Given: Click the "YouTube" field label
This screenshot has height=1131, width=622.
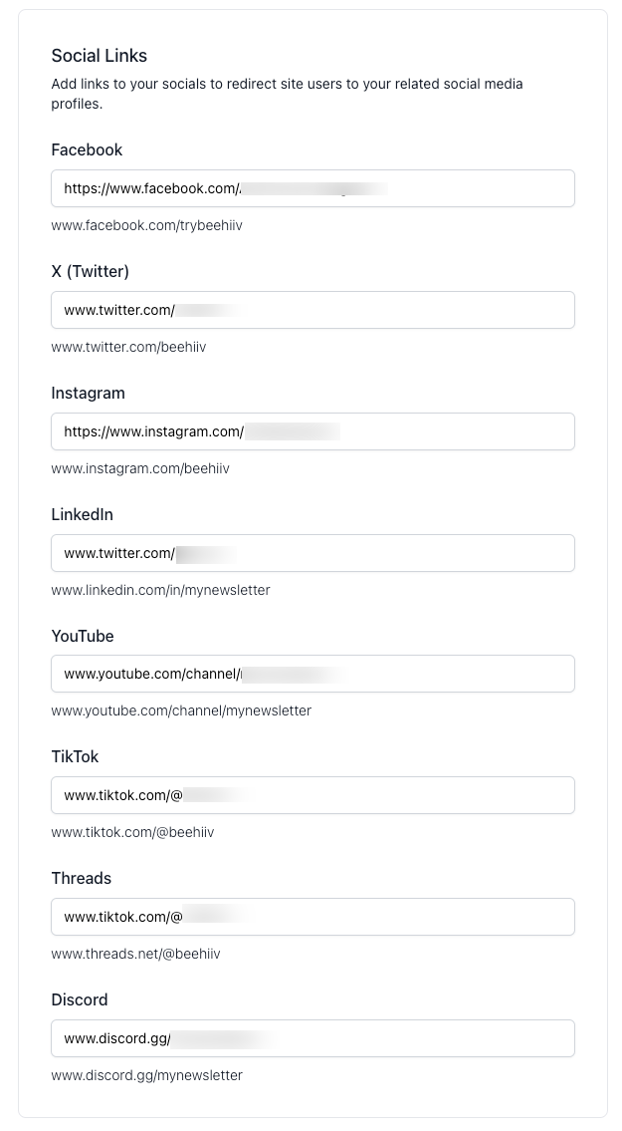Looking at the screenshot, I should [83, 637].
